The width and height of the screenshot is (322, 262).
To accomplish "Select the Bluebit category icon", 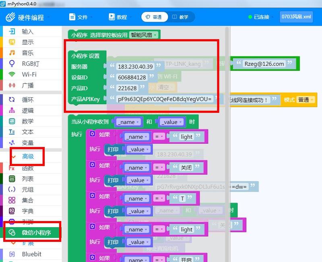I will (x=12, y=254).
